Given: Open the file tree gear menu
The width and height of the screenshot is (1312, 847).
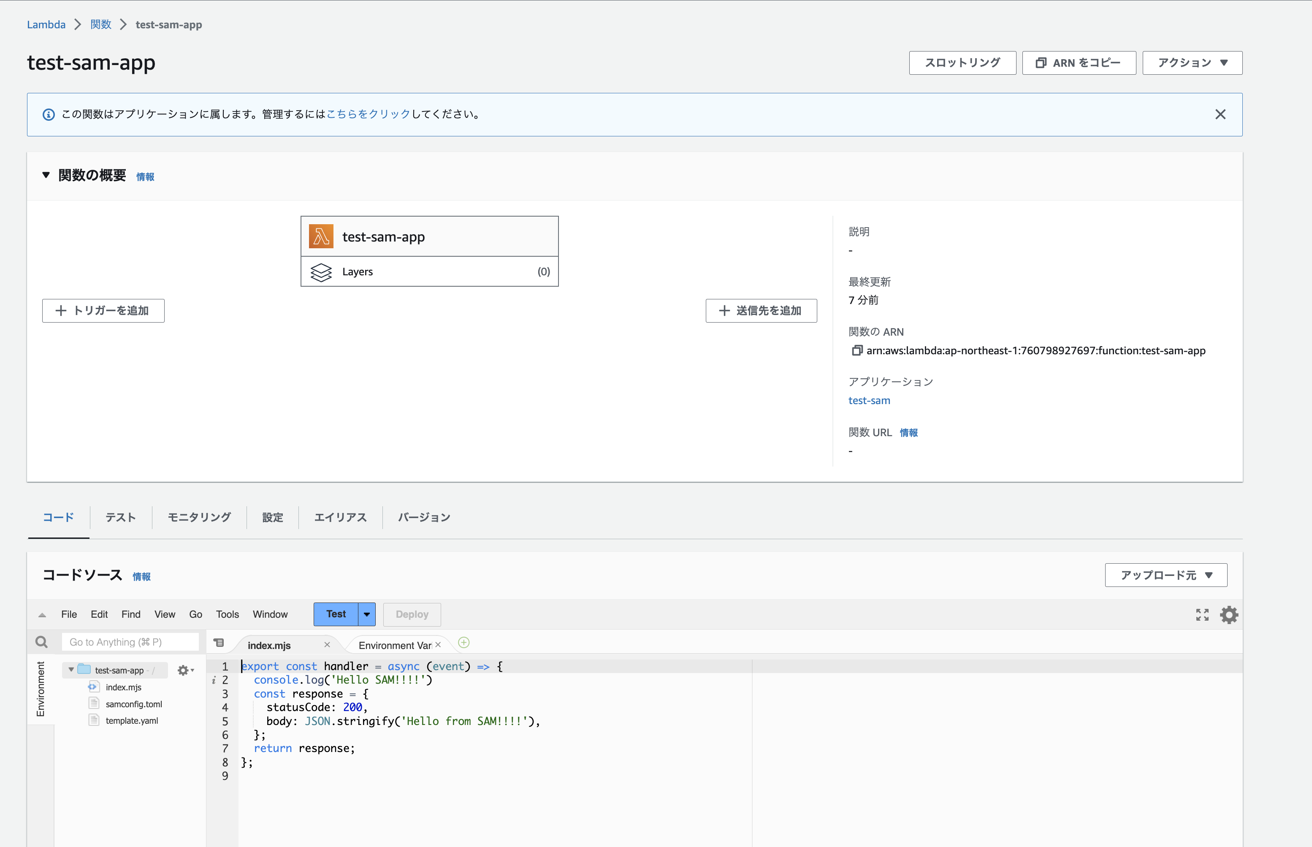Looking at the screenshot, I should point(185,670).
